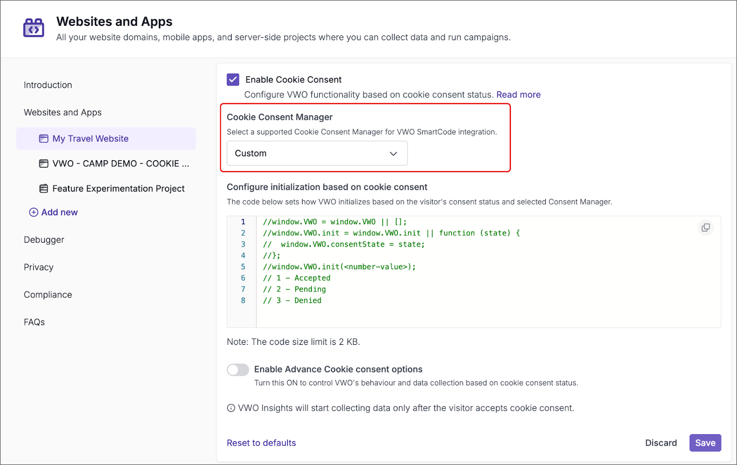This screenshot has width=737, height=465.
Task: Click the checkmark icon in Enable Cookie Consent
Action: click(x=233, y=79)
